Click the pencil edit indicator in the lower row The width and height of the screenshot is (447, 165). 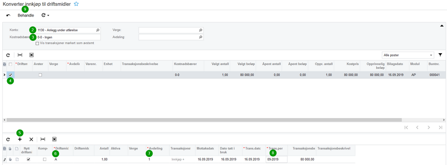coord(4,160)
